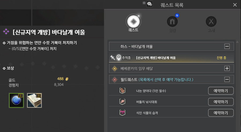Screen dimensions: 241x132
Task: Click the paper stack reward item icon
Action: [35, 100]
